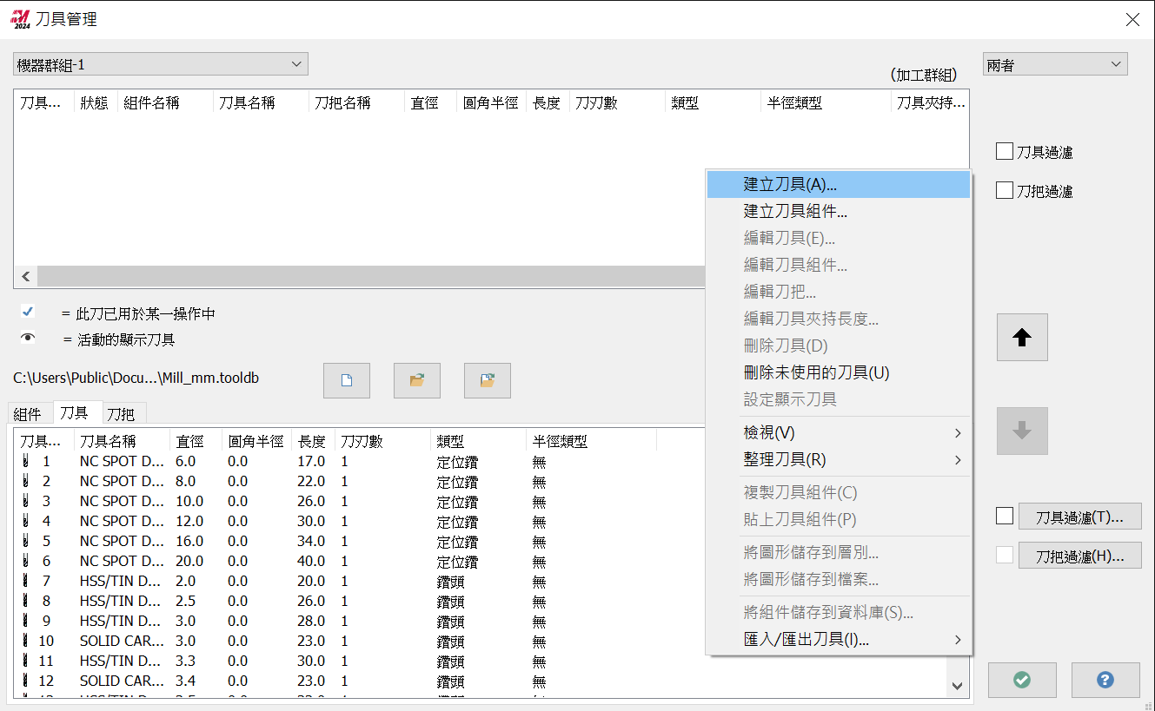
Task: Click the upper list horizontal scrollbar track
Action: 371,276
